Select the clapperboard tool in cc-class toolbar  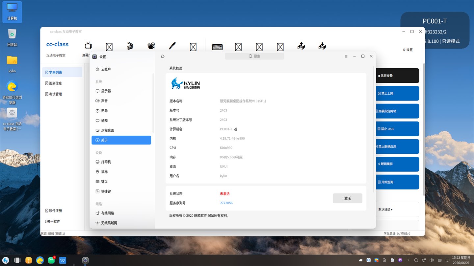pos(130,46)
